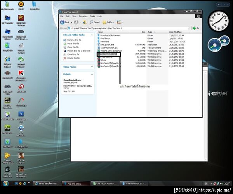Image resolution: width=233 pixels, height=194 pixels.
Task: Open My Computer desktop icon
Action: point(7,20)
